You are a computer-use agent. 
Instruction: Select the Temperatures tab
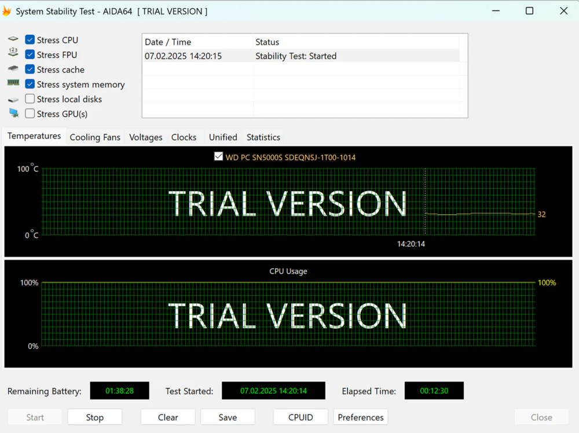point(34,136)
